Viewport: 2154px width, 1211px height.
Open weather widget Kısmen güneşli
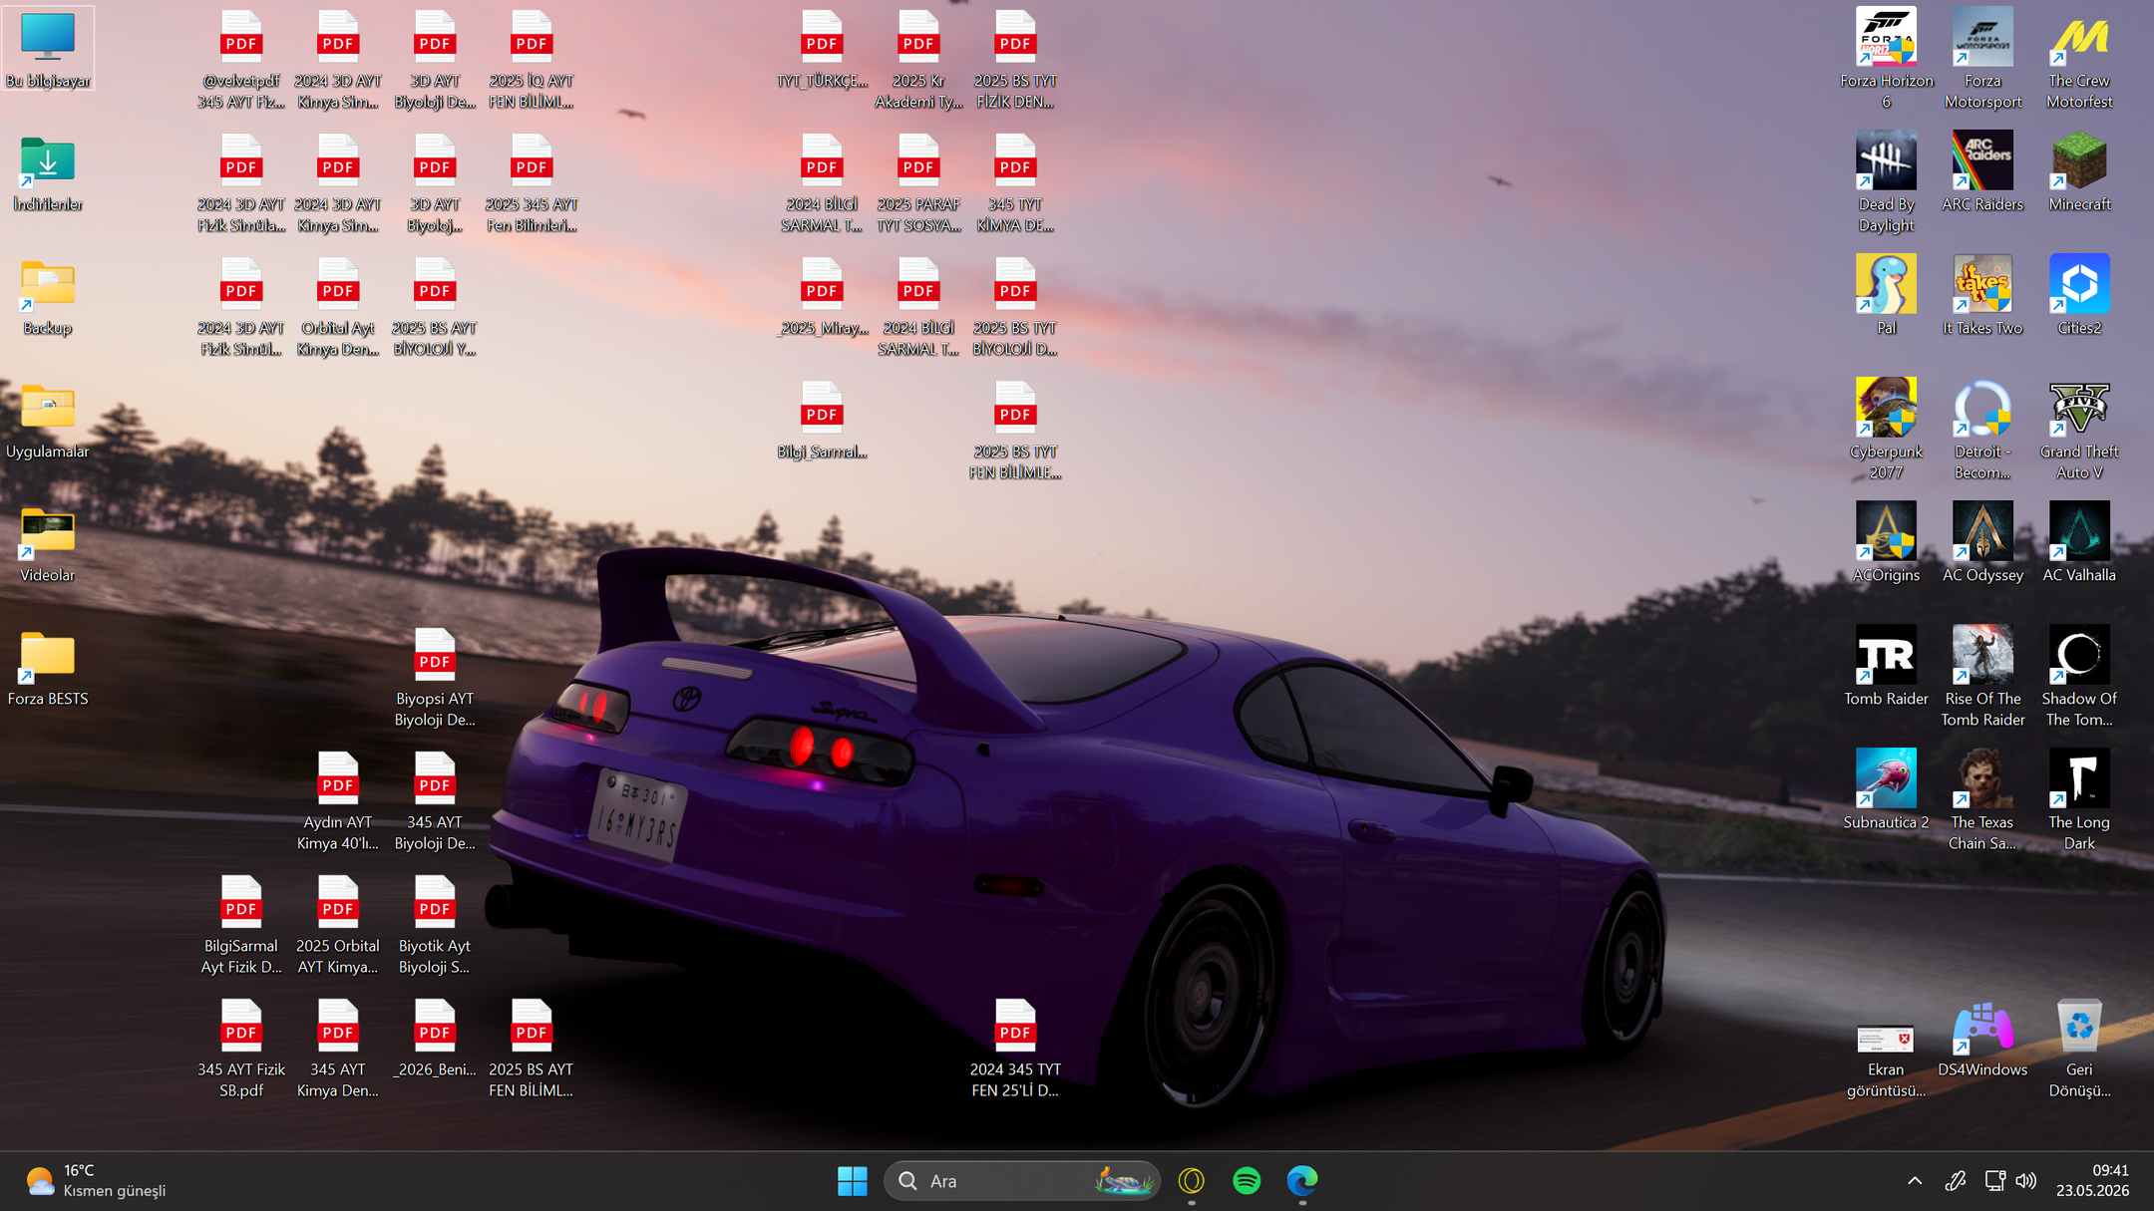pos(97,1181)
